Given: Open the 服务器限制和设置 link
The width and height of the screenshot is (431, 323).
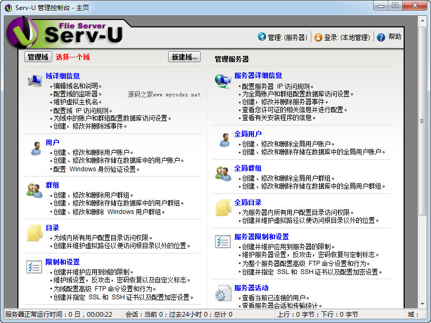Looking at the screenshot, I should pos(262,237).
